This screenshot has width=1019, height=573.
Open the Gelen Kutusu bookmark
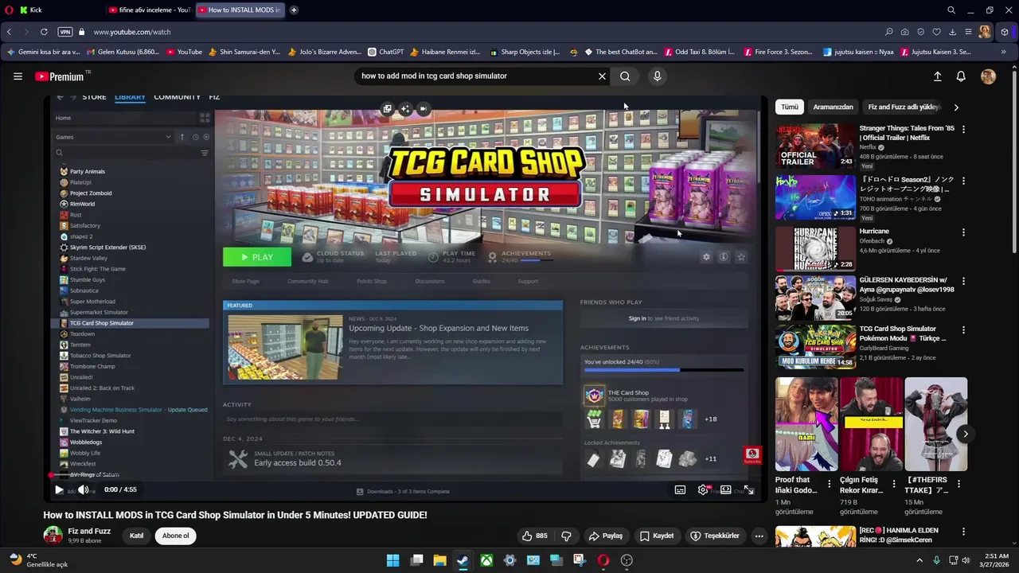coord(123,52)
